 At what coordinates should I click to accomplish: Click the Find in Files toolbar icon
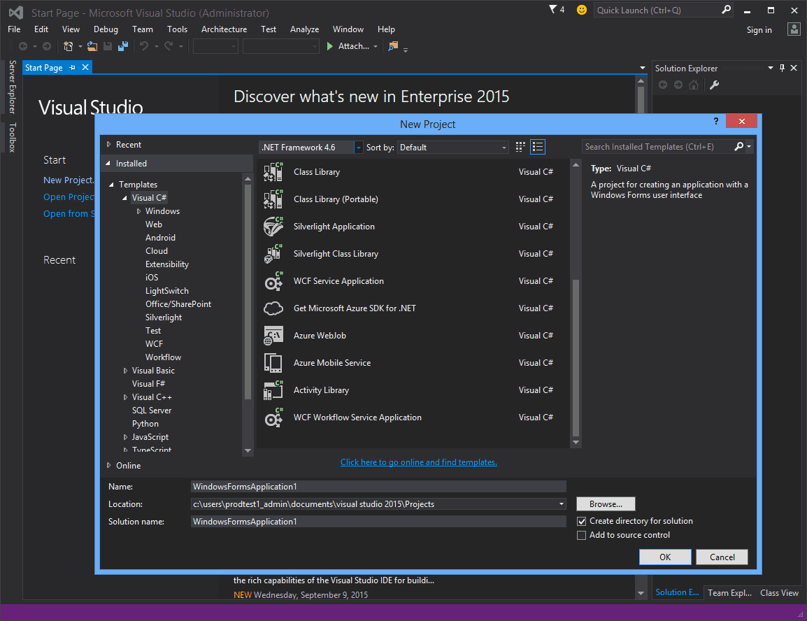click(393, 46)
